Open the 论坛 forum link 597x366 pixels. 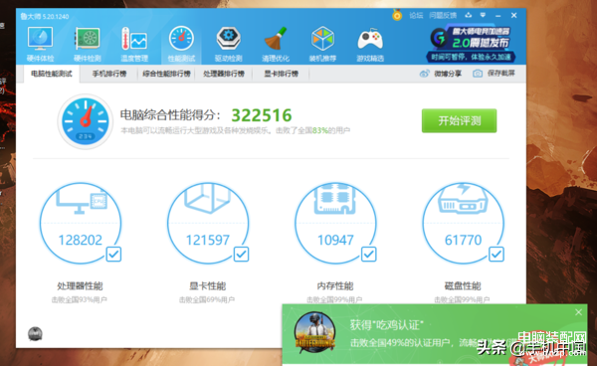pos(416,16)
